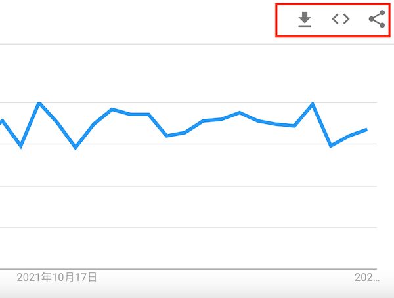Viewport: 394px width, 298px height.
Task: Download the chart data as CSV
Action: pyautogui.click(x=305, y=19)
